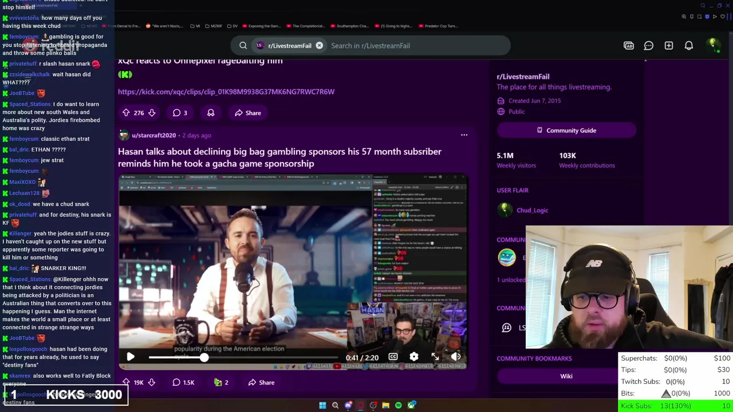The height and width of the screenshot is (412, 733).
Task: Open the Exposing the Gam... bookmark
Action: tap(262, 26)
